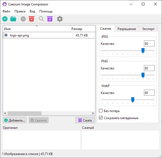Click the file list scroll left arrow
162x158 pixels.
[5, 113]
